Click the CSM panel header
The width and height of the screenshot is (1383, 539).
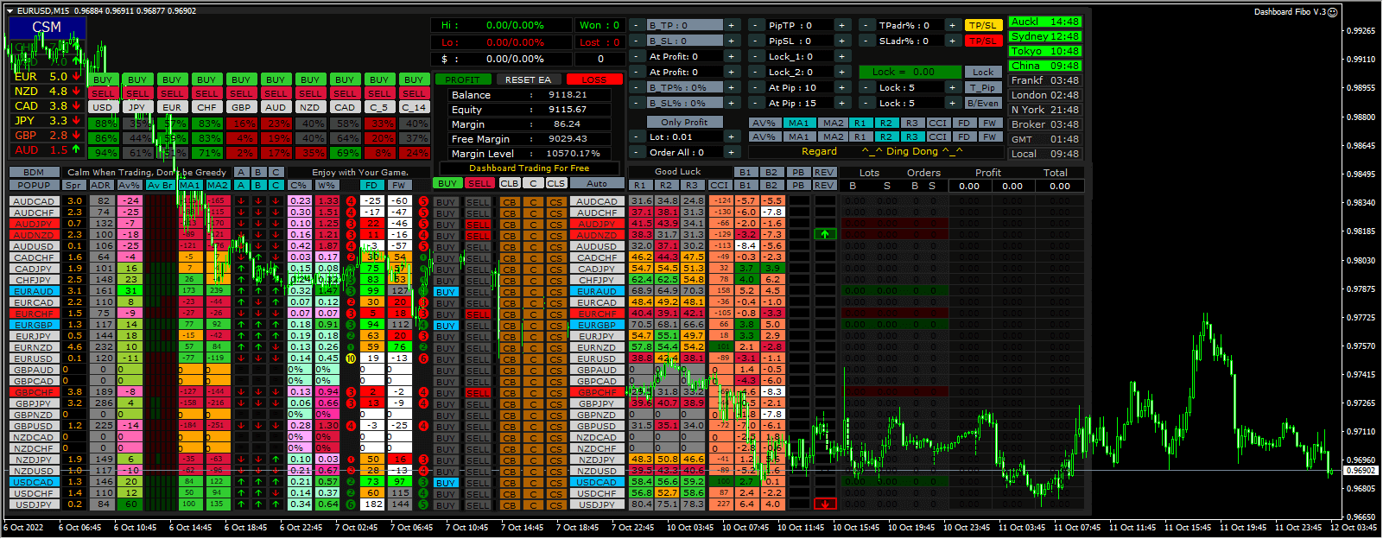point(47,27)
